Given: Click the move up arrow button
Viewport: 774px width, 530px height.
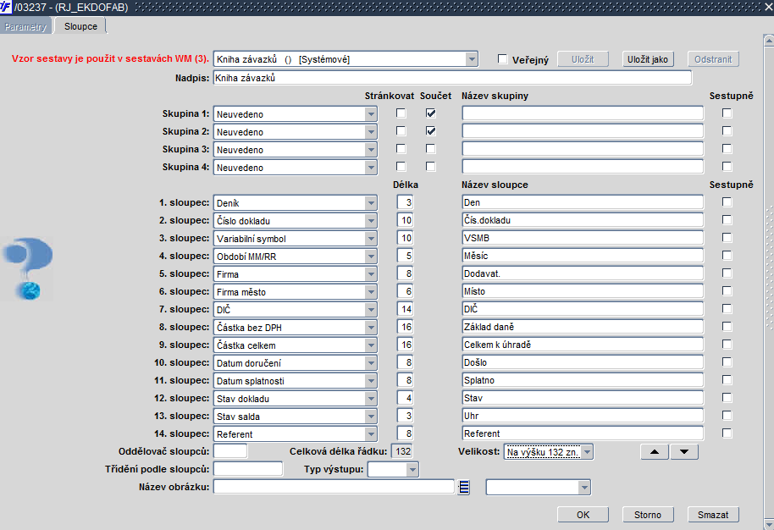Looking at the screenshot, I should pyautogui.click(x=655, y=451).
